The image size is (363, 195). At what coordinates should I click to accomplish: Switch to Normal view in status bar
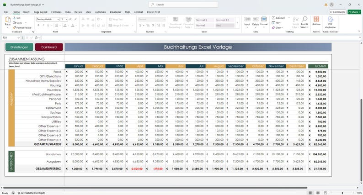point(310,193)
